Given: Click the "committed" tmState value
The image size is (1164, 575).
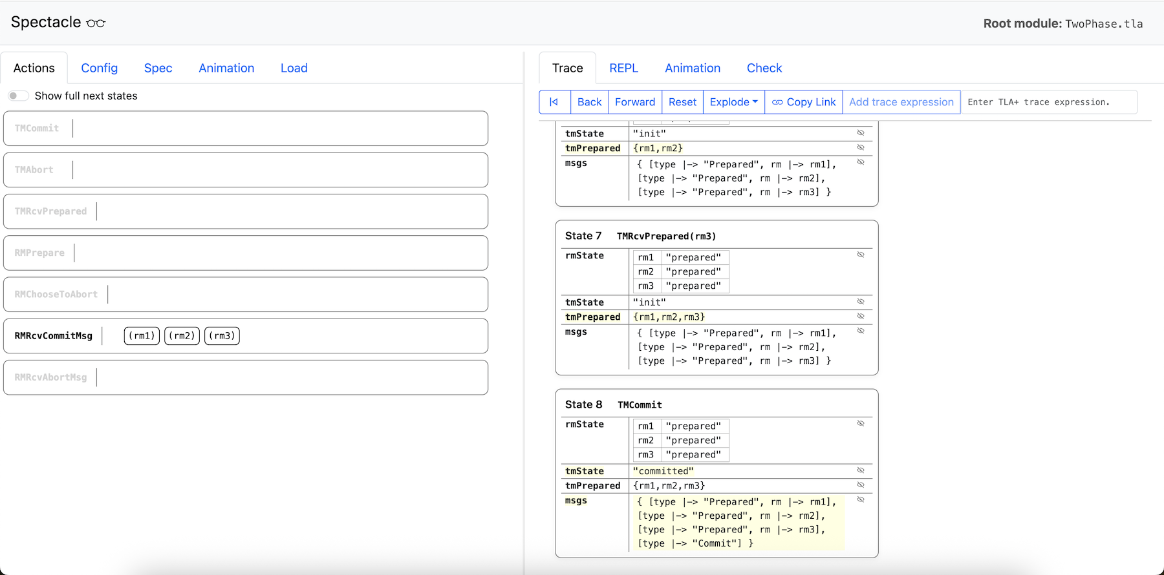Looking at the screenshot, I should click(x=663, y=471).
